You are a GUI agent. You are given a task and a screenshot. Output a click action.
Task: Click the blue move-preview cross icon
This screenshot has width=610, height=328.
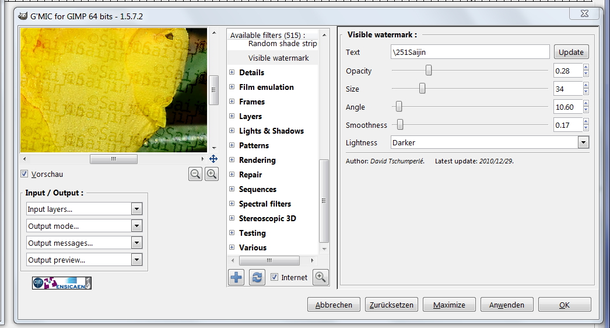point(213,159)
